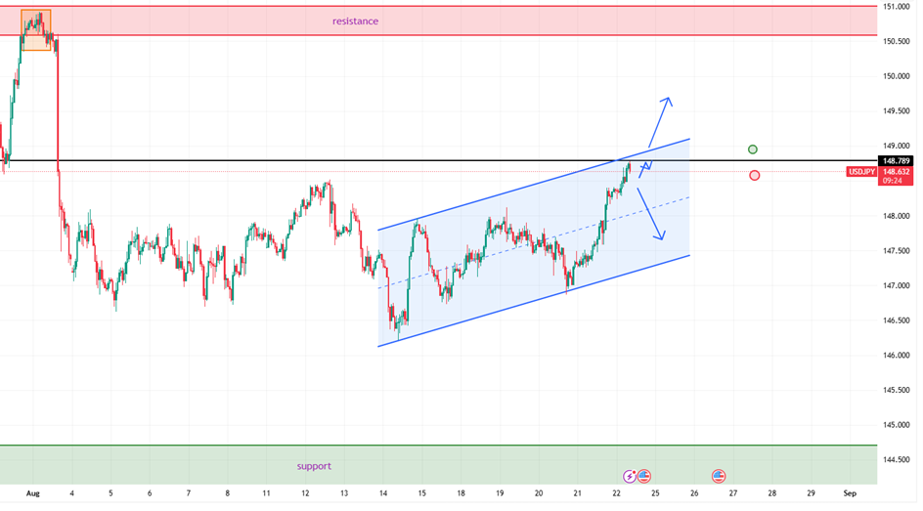Click date 11 on the time axis
The image size is (923, 511).
(x=266, y=493)
